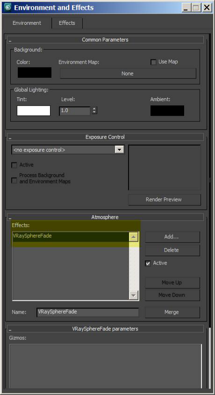215x395 pixels.
Task: Click the effects list scroll down arrow
Action: click(x=134, y=295)
